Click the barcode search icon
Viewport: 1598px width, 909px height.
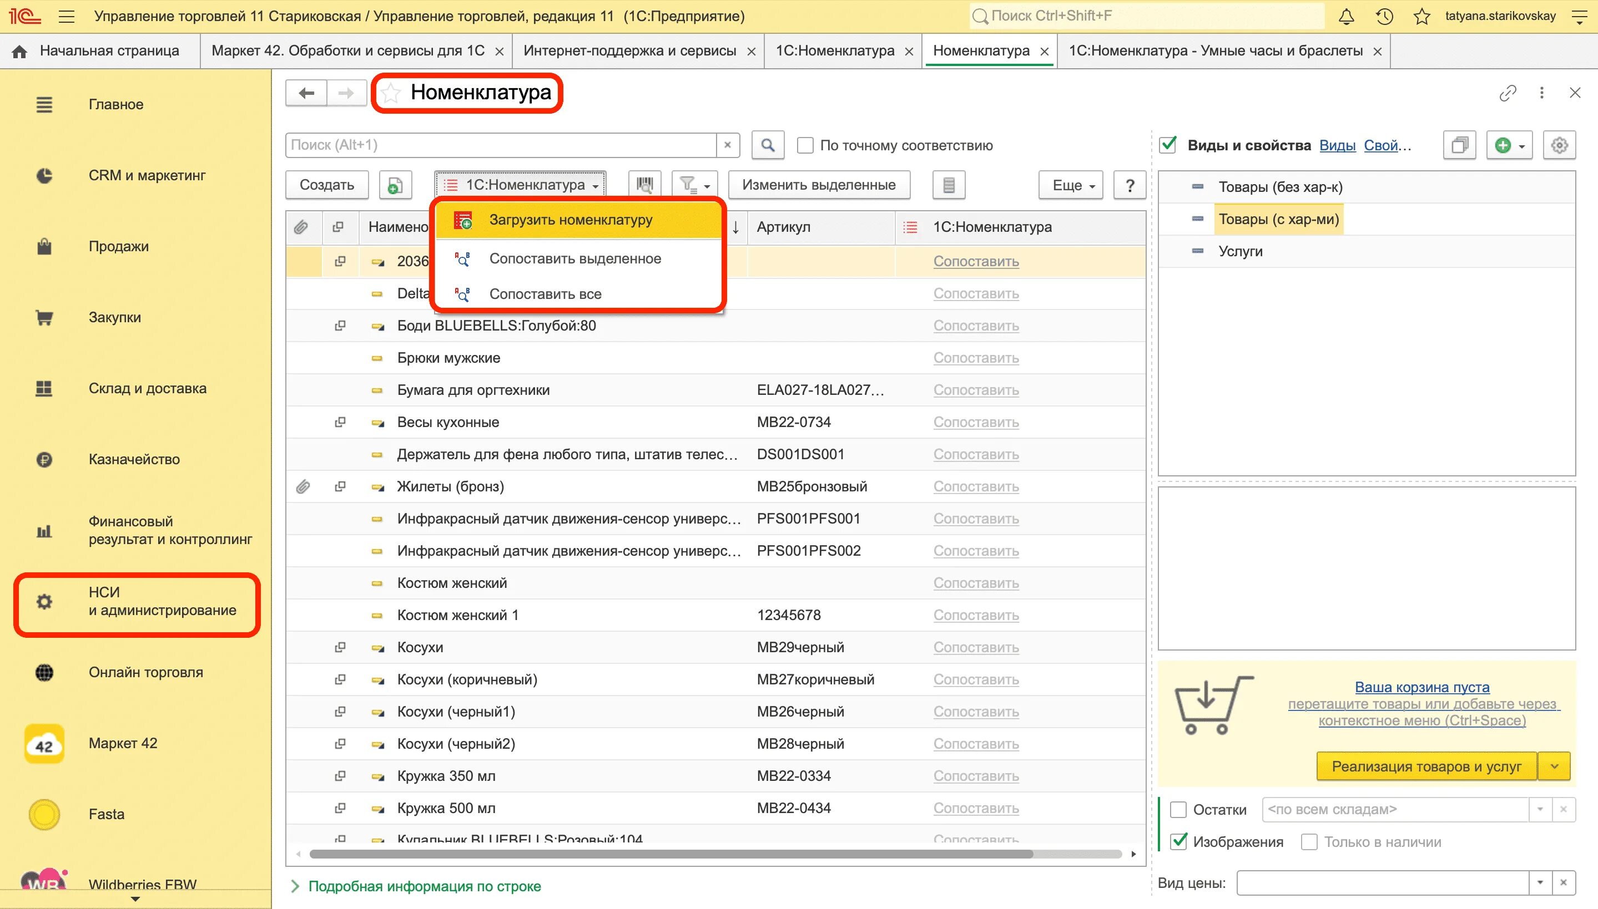tap(644, 185)
